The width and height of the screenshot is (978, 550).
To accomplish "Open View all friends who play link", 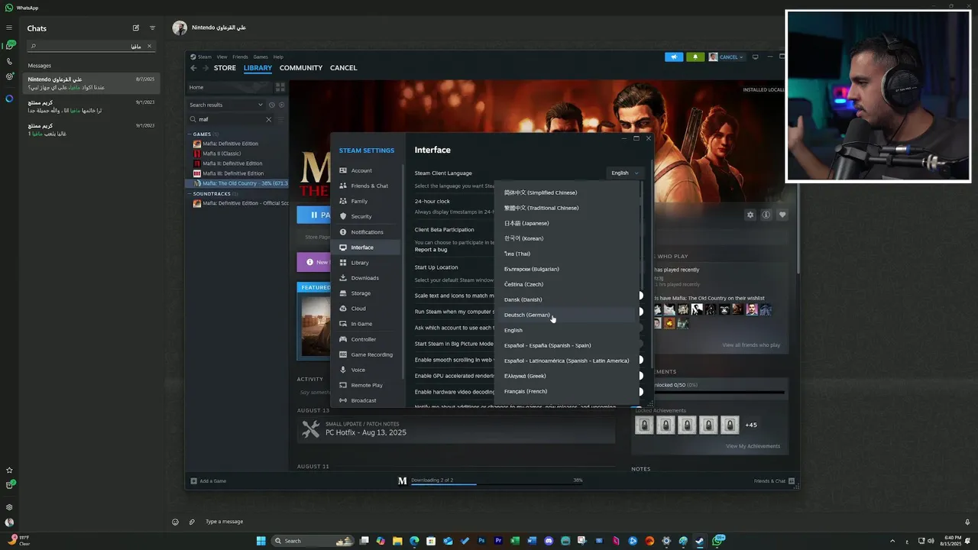I will (x=751, y=345).
